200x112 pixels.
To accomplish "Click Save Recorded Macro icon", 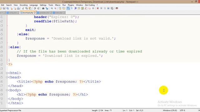I will point(112,8).
